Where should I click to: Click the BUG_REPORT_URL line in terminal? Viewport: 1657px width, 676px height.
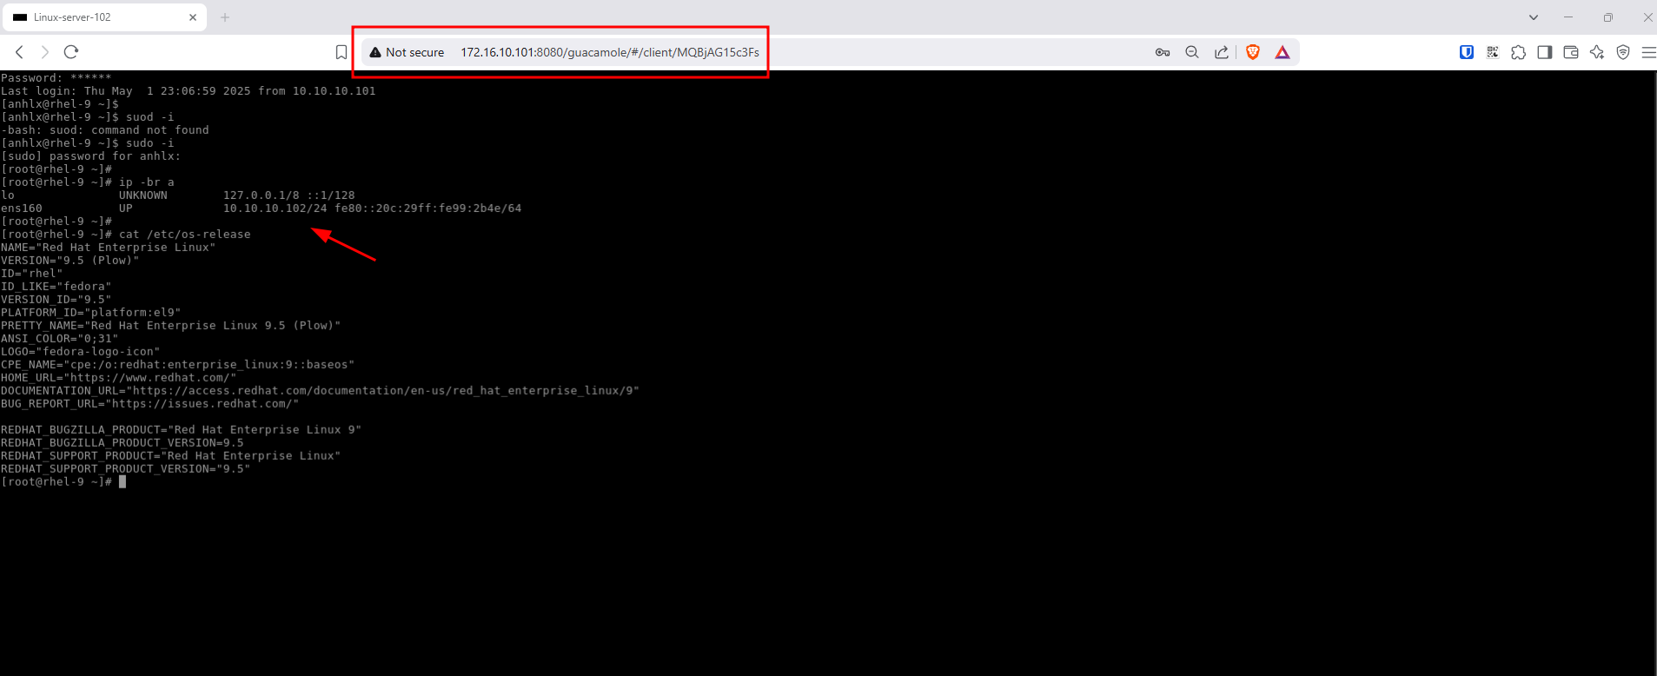[x=150, y=404]
